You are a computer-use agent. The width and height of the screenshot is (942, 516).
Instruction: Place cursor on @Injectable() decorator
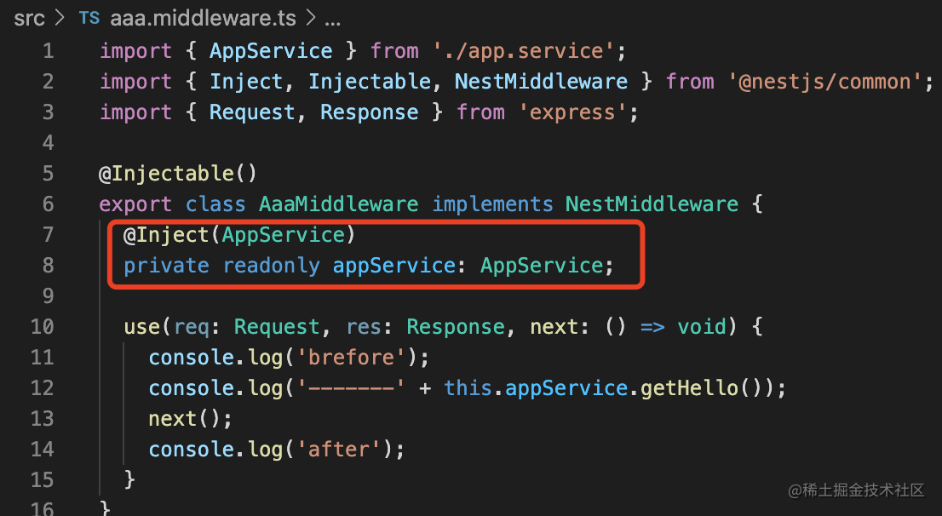178,174
